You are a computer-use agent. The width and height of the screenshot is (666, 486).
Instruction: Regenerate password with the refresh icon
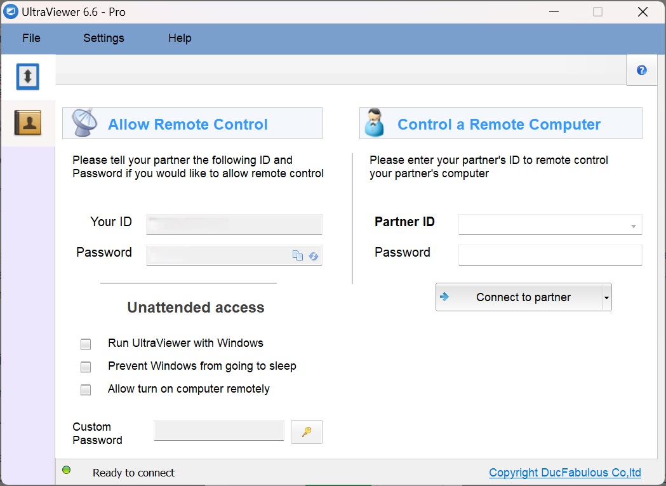point(313,255)
